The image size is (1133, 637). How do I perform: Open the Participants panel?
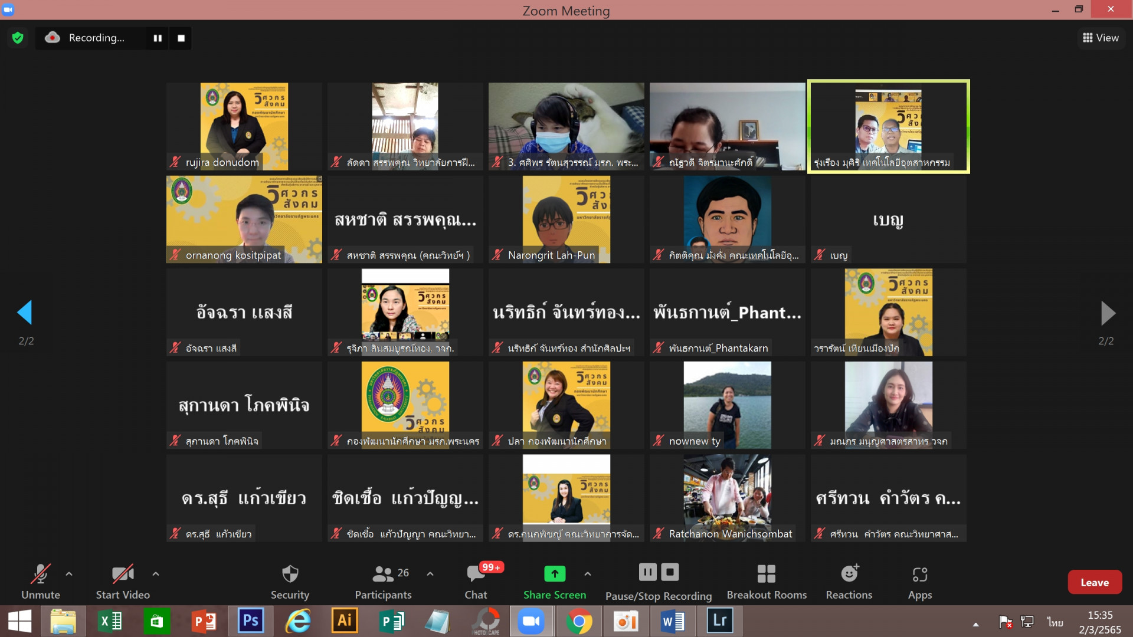(383, 582)
